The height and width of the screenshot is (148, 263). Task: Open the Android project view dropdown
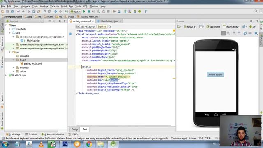coord(24,21)
